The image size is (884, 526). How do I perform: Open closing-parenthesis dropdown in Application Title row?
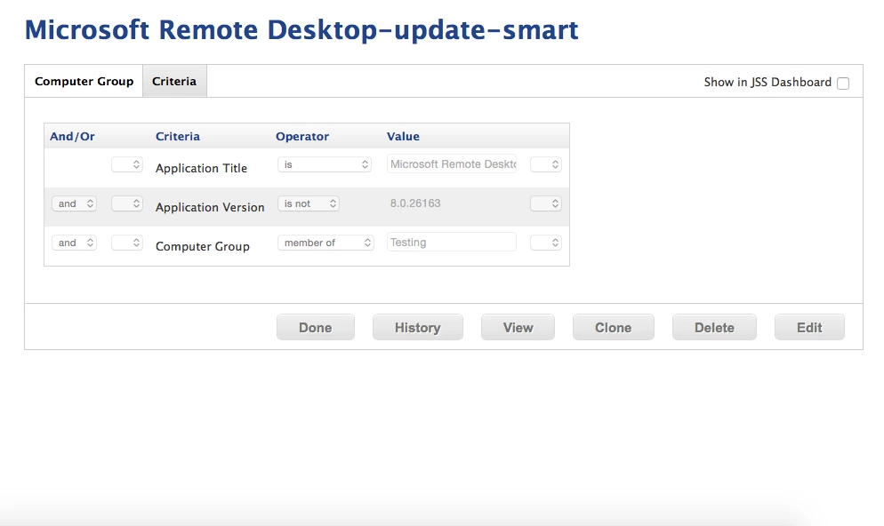pyautogui.click(x=546, y=164)
